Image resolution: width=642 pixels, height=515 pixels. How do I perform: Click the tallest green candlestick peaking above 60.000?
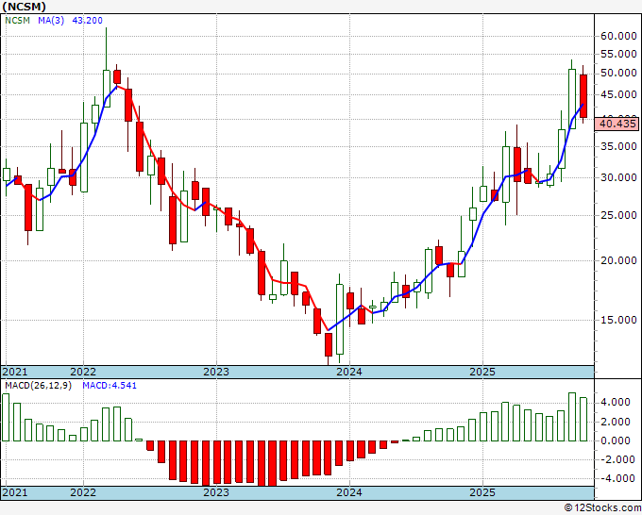point(107,89)
